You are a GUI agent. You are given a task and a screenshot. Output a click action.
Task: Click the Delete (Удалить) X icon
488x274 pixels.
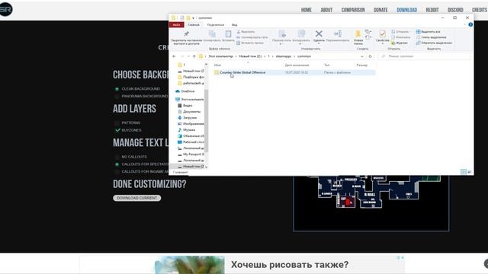point(319,33)
